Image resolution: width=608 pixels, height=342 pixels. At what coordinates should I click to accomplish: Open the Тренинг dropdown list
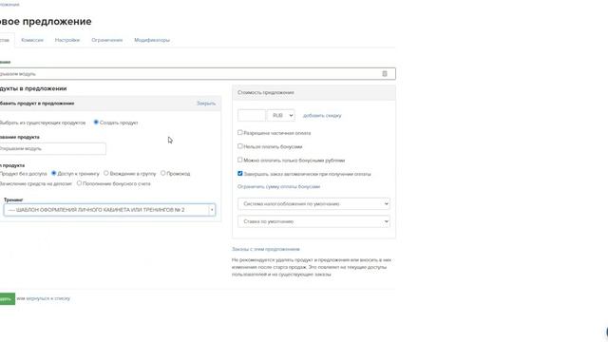[x=110, y=210]
